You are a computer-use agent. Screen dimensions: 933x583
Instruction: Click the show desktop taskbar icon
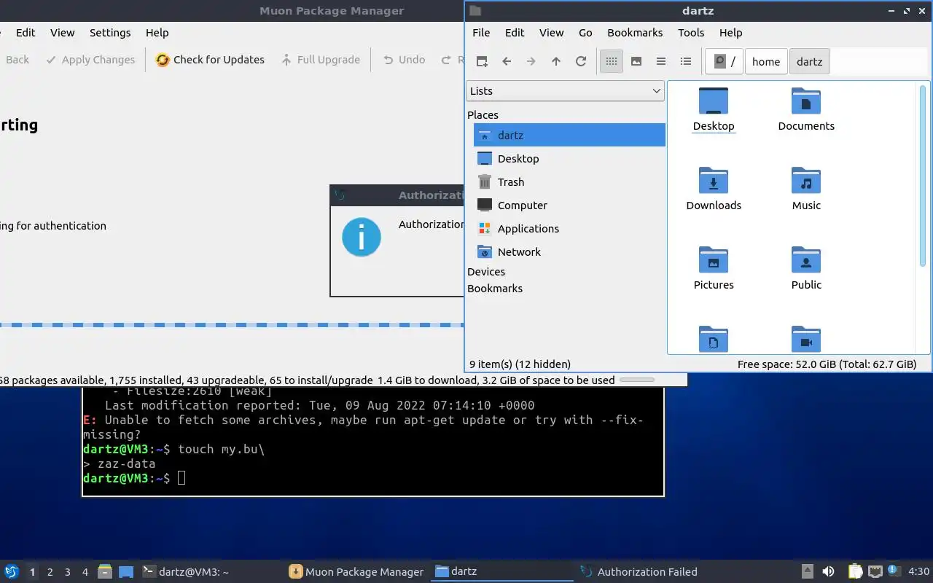point(126,571)
